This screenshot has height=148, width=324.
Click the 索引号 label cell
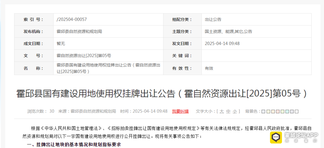coord(34,19)
